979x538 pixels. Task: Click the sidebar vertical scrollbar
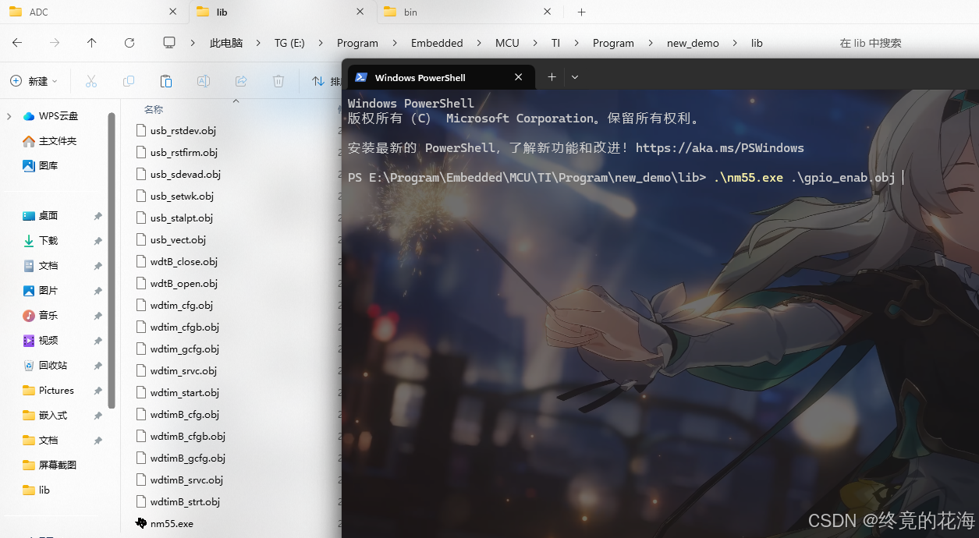pos(112,261)
